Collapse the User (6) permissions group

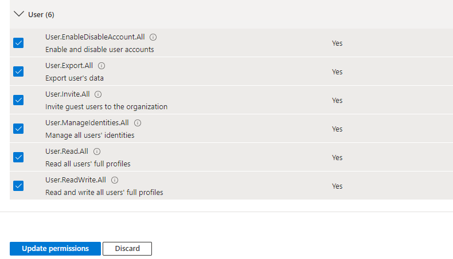[x=19, y=14]
